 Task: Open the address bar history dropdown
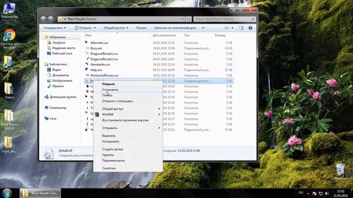(x=183, y=19)
